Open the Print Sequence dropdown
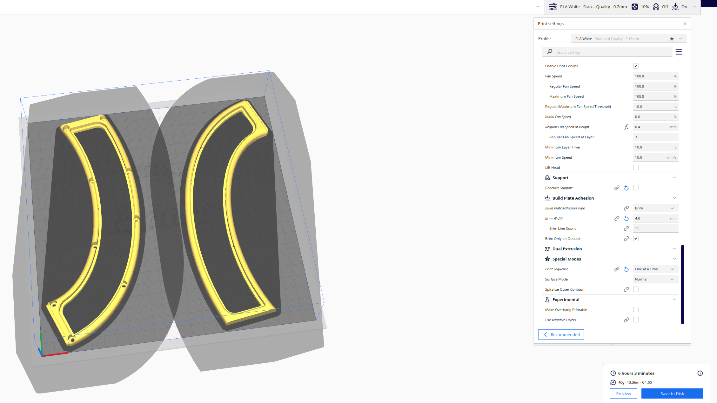 pos(655,269)
